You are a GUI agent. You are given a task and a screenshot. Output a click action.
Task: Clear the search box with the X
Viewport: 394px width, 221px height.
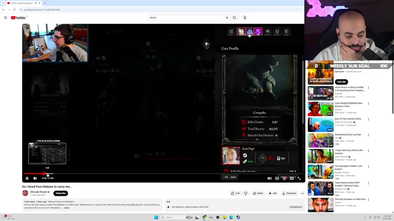[x=227, y=17]
